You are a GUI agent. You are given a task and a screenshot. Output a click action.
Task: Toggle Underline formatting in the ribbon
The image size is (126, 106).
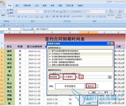25,17
